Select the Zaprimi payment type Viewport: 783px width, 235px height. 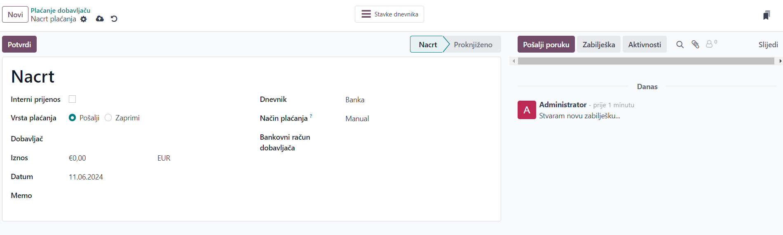[108, 118]
